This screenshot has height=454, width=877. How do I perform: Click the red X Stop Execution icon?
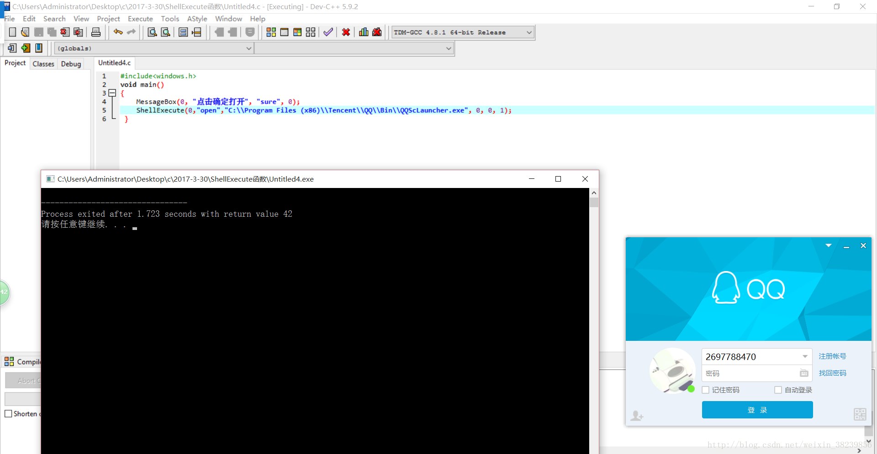[x=346, y=32]
